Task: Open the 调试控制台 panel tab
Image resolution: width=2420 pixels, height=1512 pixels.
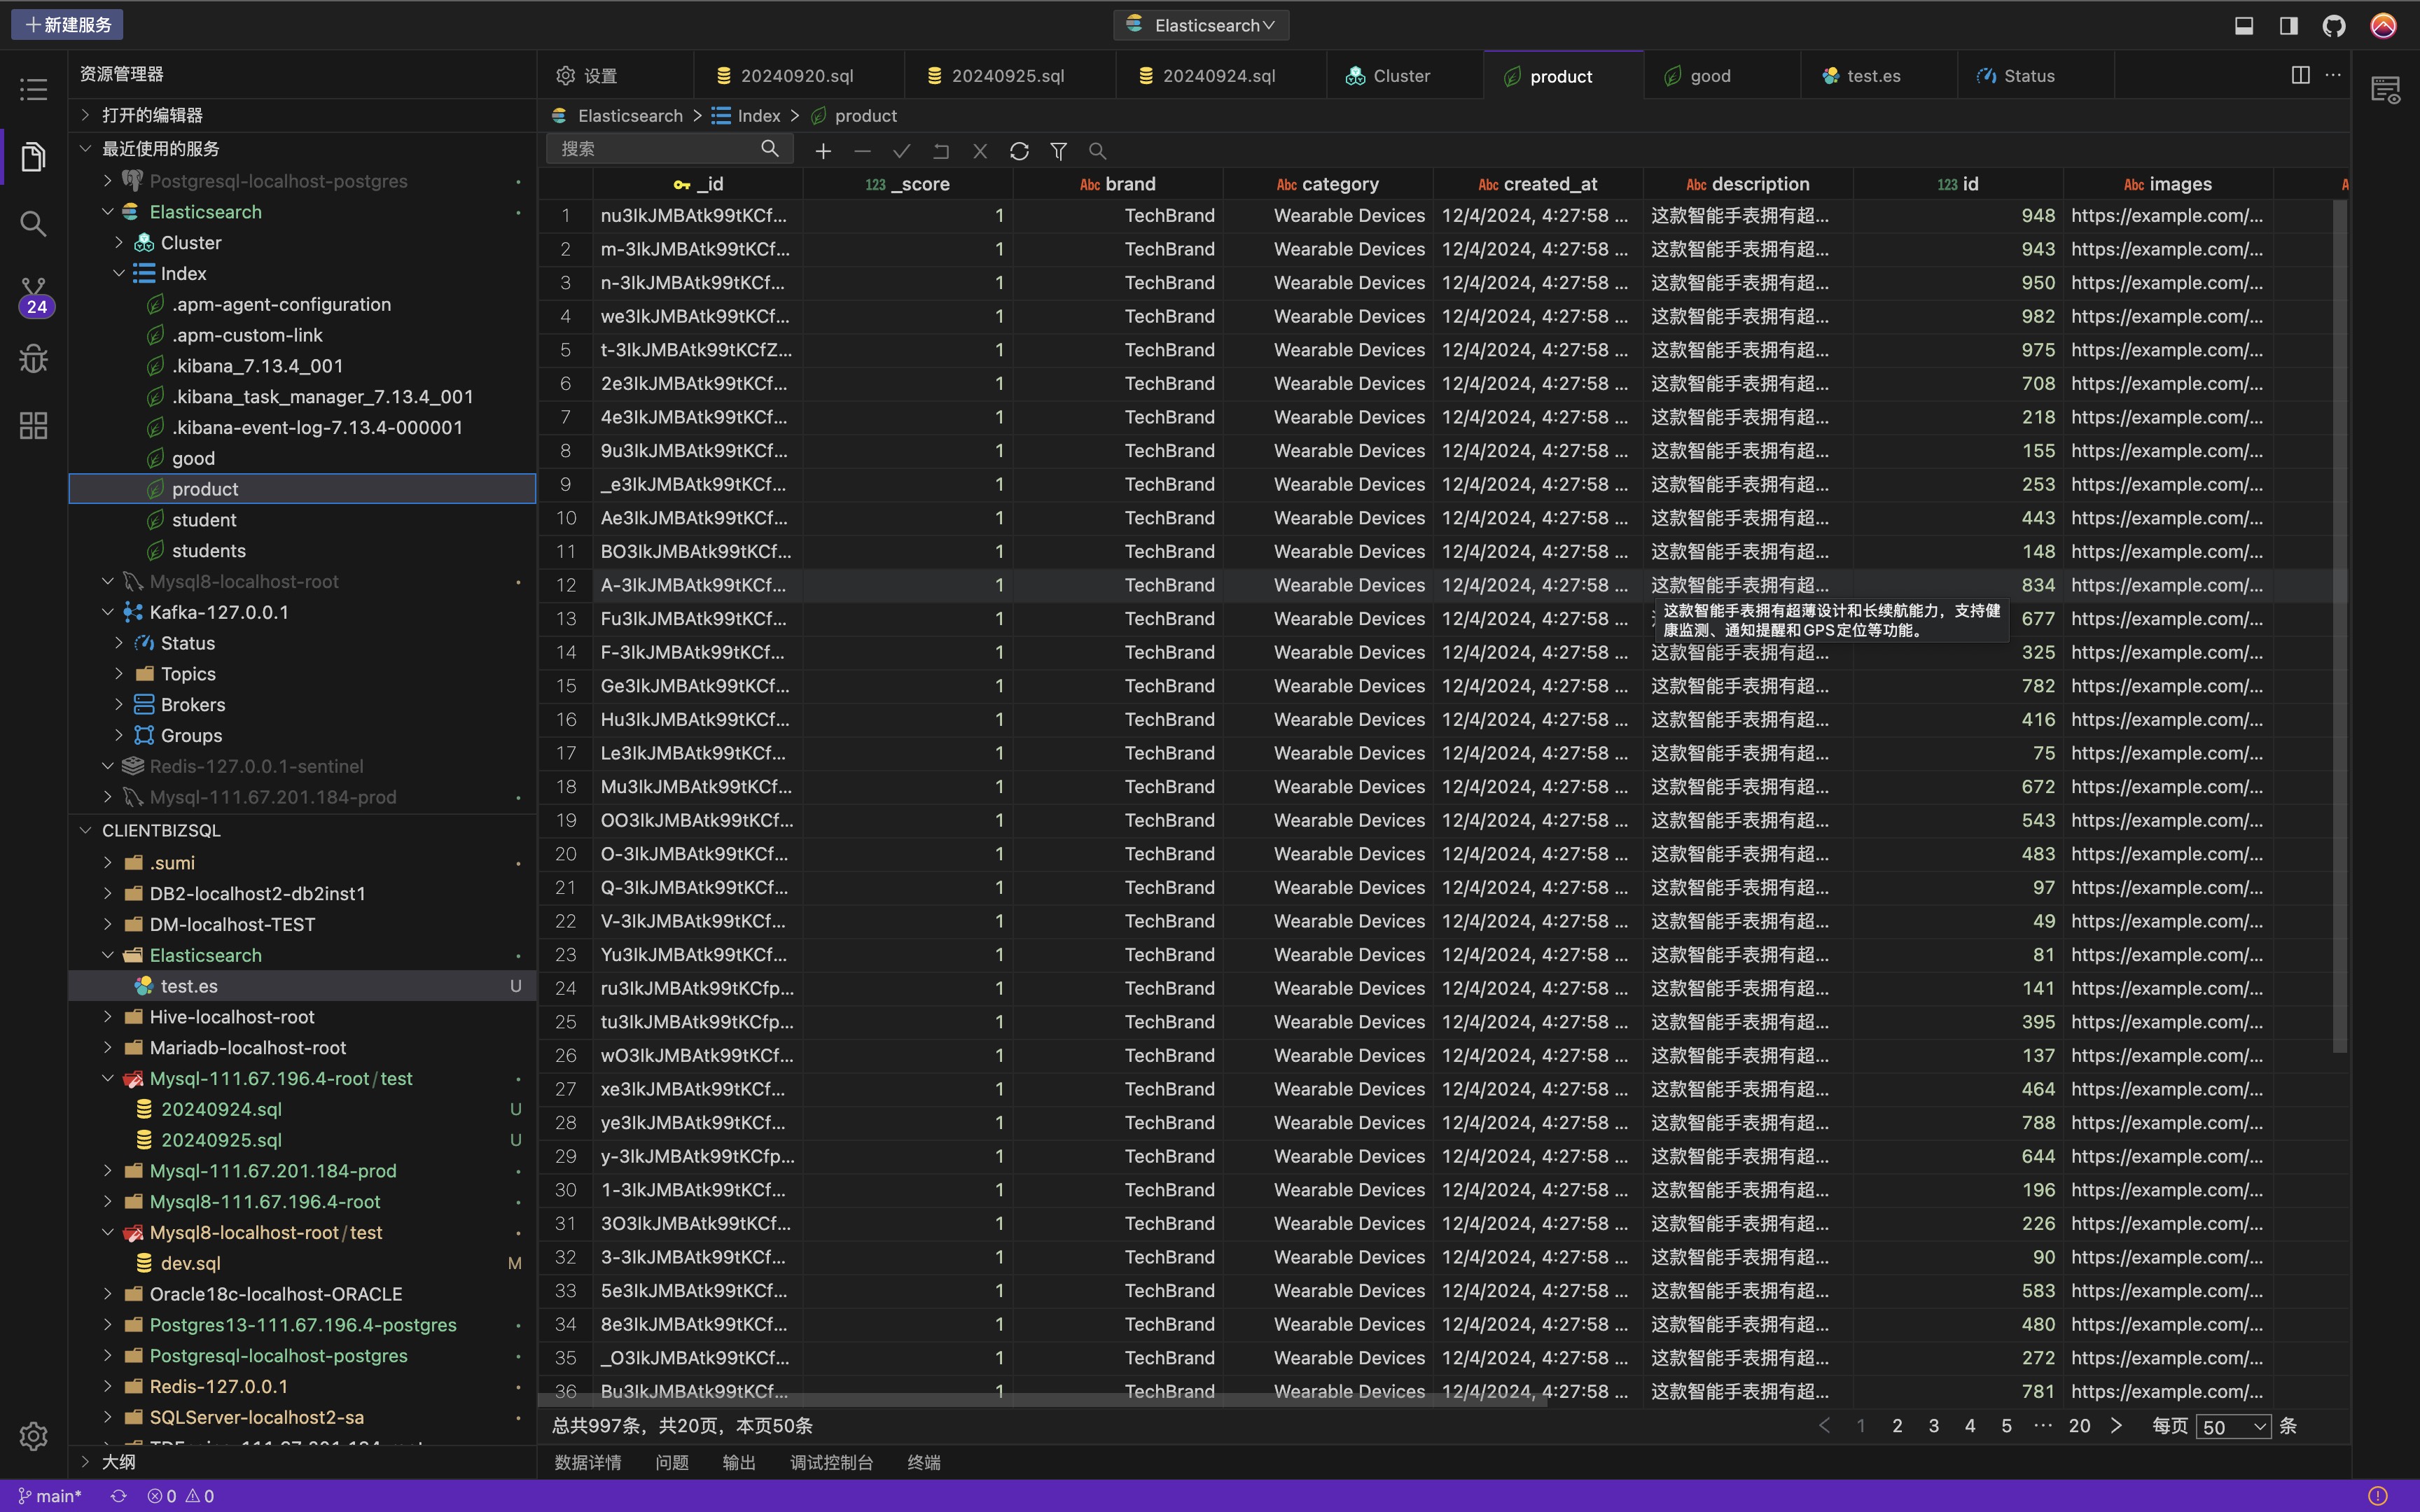Action: 831,1462
